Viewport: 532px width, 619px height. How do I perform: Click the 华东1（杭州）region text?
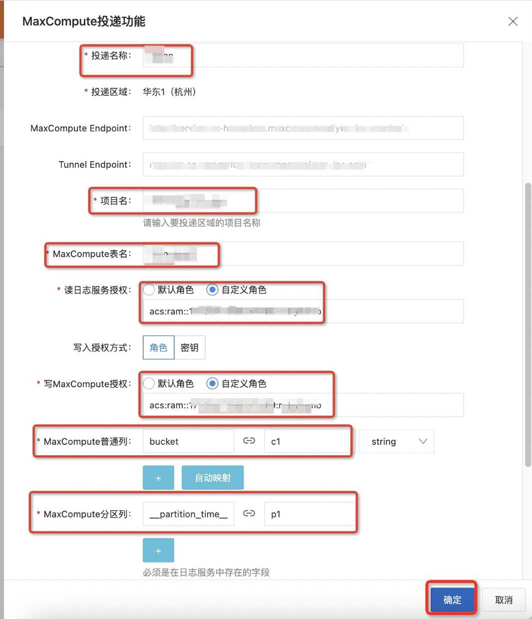tap(170, 92)
